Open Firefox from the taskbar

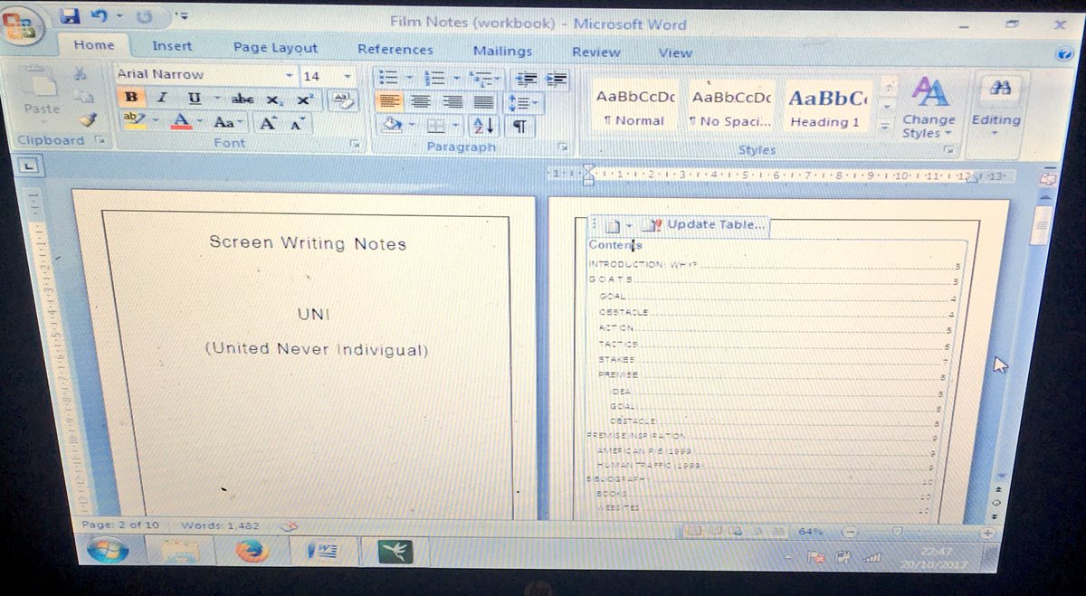(x=251, y=550)
